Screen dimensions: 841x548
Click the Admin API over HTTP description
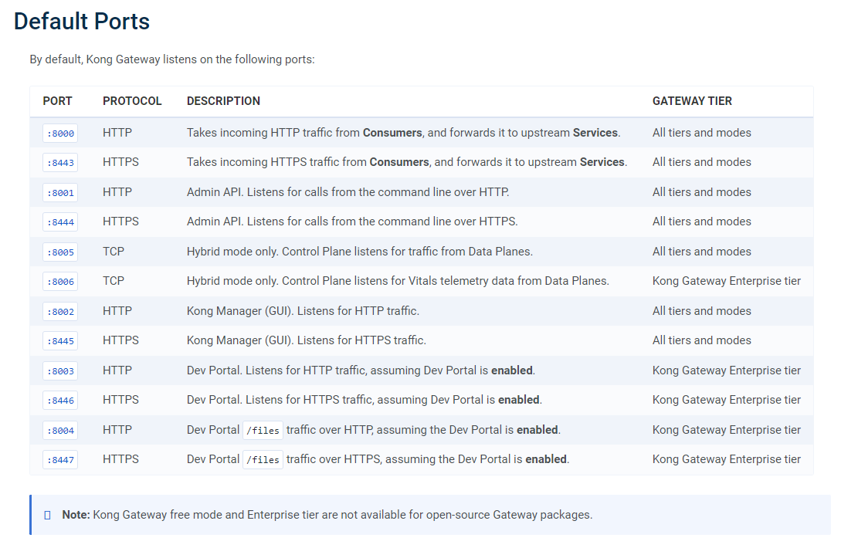point(348,192)
